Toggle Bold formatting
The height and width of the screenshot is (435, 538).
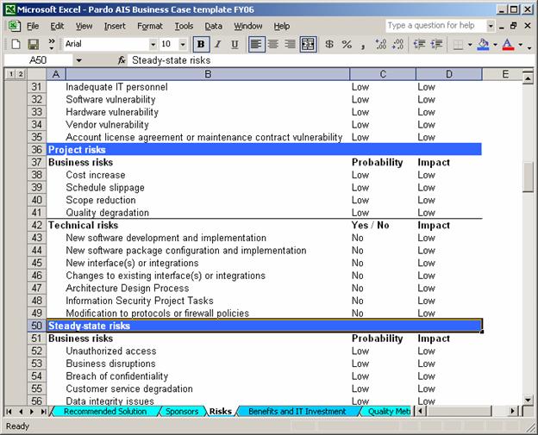coord(201,44)
